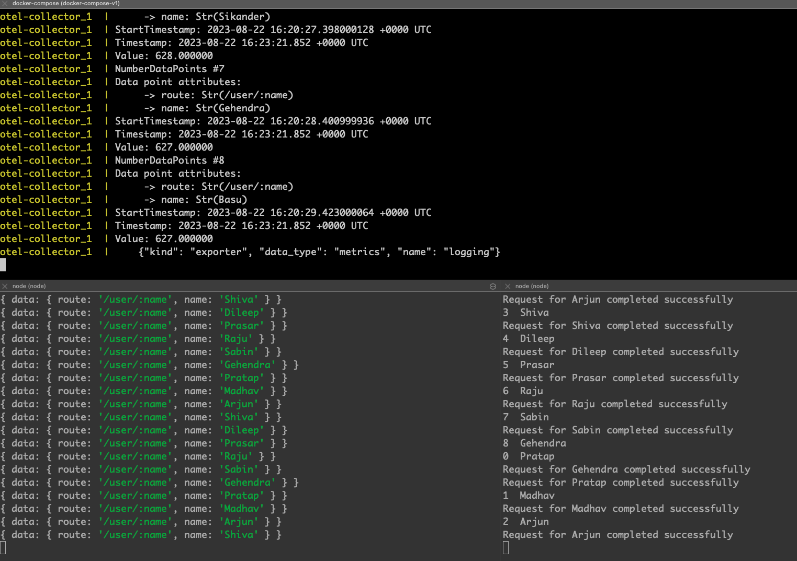Viewport: 797px width, 561px height.
Task: Close the docker-compose (docker-compose-v1) pane
Action: [5, 4]
